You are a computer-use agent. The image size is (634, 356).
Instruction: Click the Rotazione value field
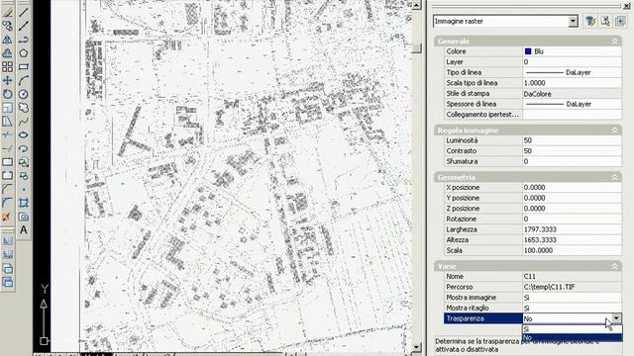click(x=573, y=219)
